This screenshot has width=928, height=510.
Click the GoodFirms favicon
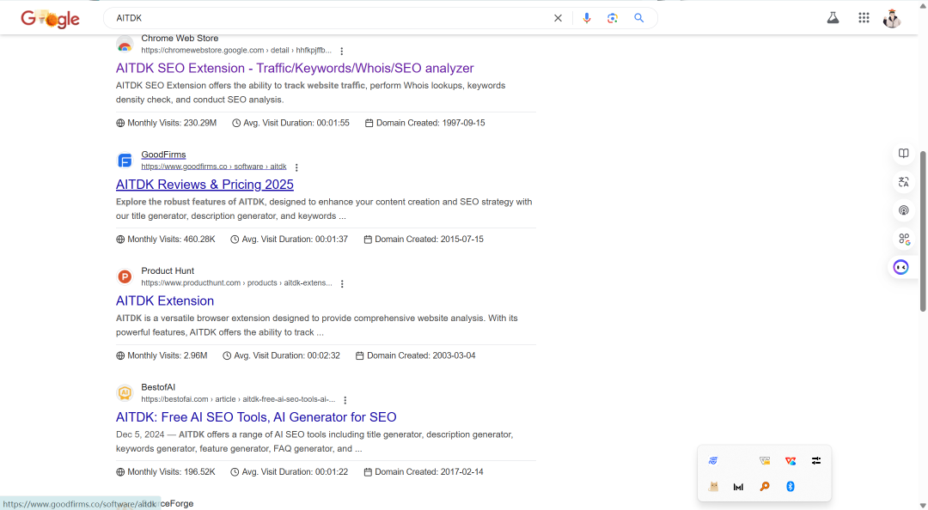(125, 161)
